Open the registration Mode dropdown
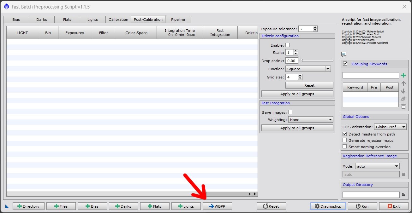This screenshot has width=412, height=213. click(x=377, y=166)
